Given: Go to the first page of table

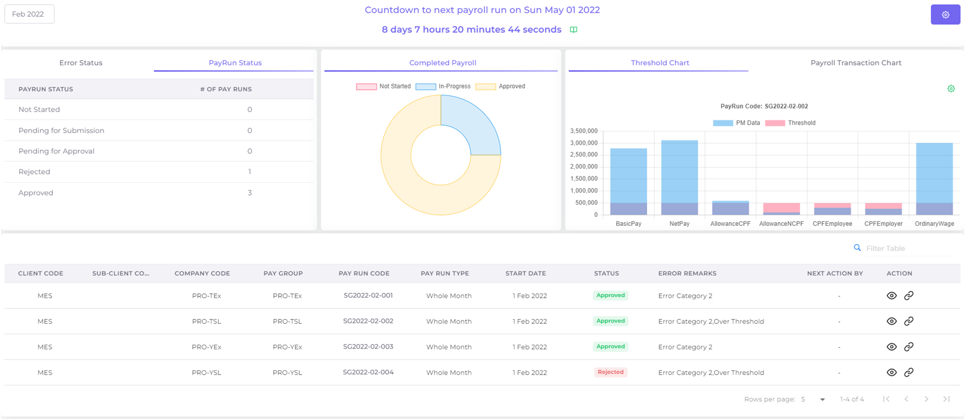Looking at the screenshot, I should click(886, 399).
